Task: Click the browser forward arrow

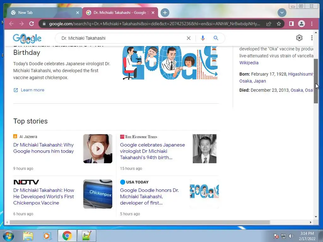Action: tap(21, 24)
